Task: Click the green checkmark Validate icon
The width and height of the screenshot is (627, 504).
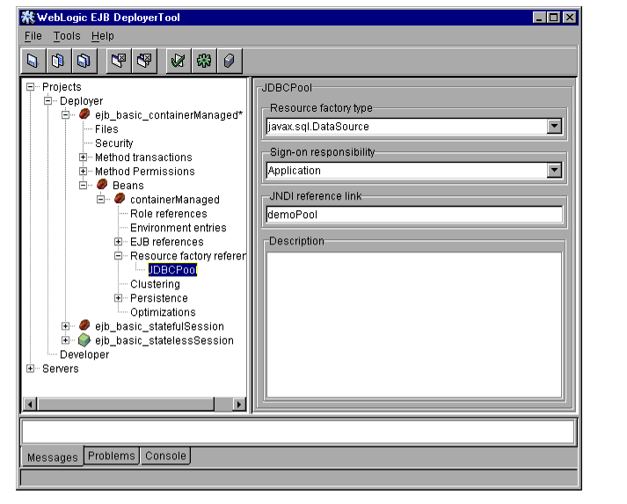Action: tap(179, 61)
